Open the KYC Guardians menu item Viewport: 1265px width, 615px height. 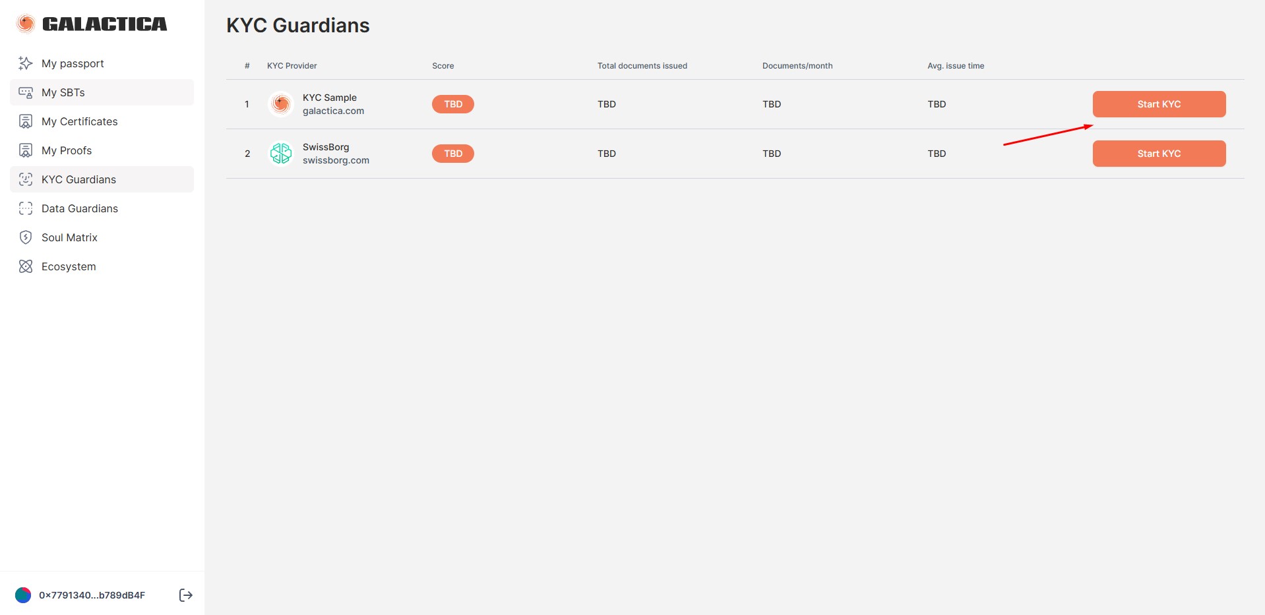tap(78, 179)
